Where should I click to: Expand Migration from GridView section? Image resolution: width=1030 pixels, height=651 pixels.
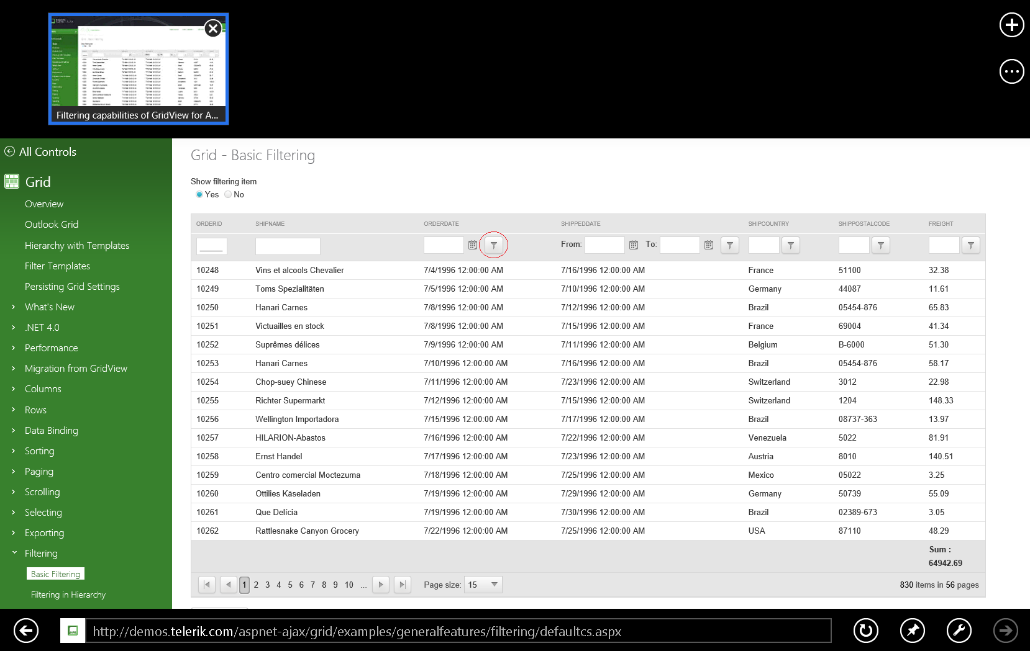(13, 368)
